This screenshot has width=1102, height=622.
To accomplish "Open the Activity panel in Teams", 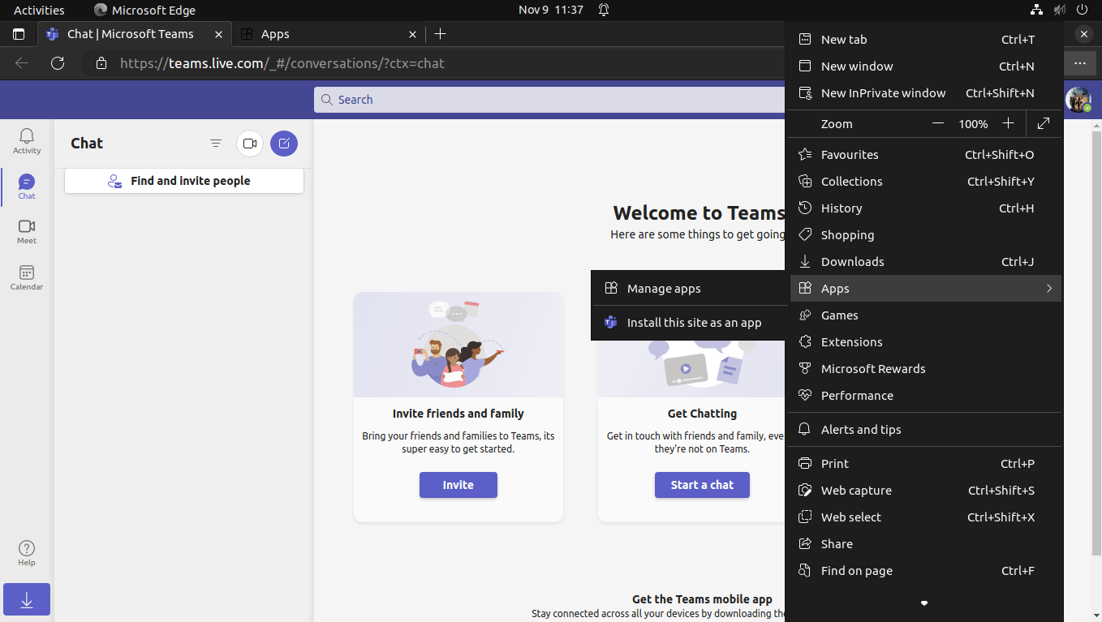I will click(x=26, y=140).
